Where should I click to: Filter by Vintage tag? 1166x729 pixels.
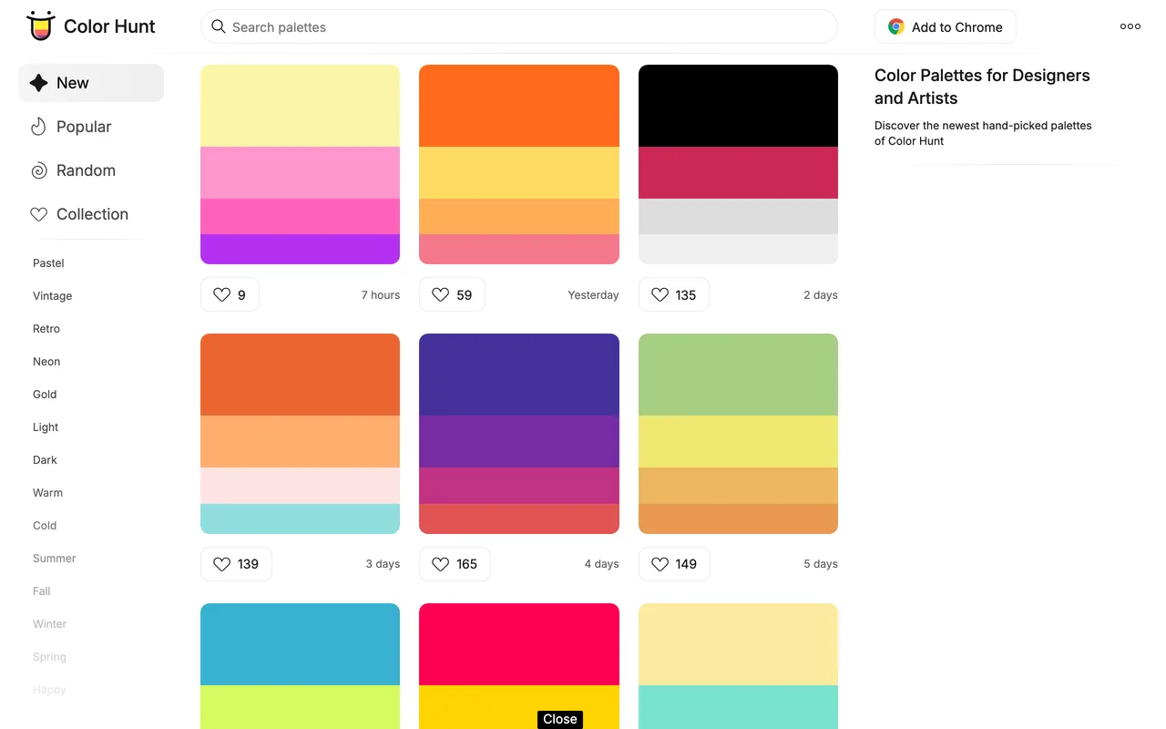tap(52, 295)
